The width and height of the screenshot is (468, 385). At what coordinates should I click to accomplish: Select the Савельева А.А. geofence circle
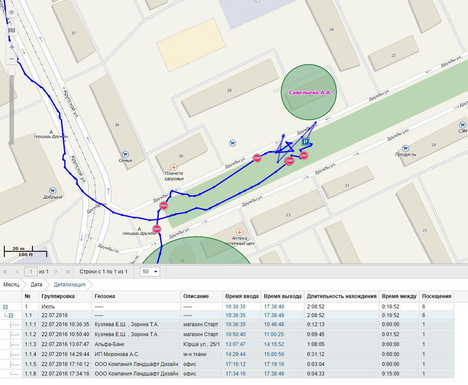click(309, 92)
